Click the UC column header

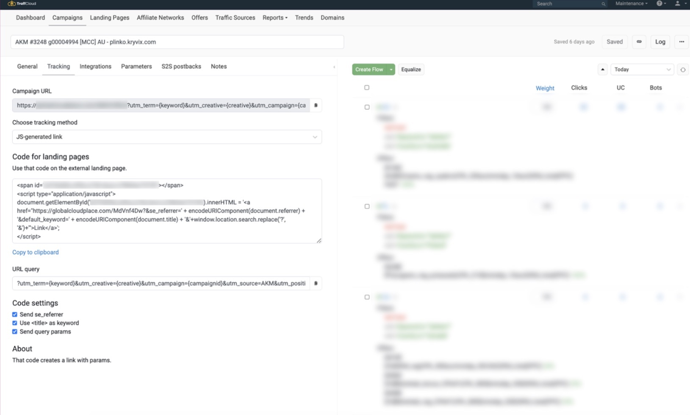(621, 88)
